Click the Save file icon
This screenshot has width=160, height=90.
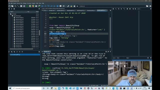coord(15,6)
